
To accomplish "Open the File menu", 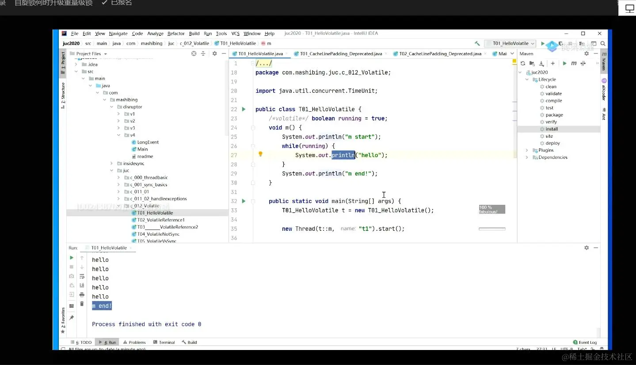I will (x=75, y=34).
